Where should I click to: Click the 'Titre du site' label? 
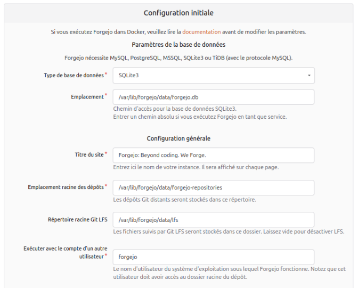coord(89,154)
